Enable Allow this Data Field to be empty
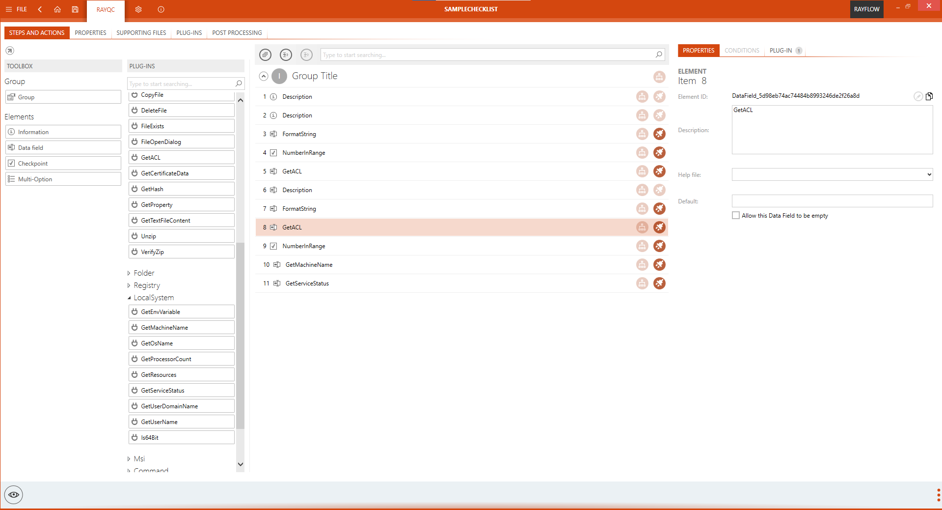 [x=736, y=216]
